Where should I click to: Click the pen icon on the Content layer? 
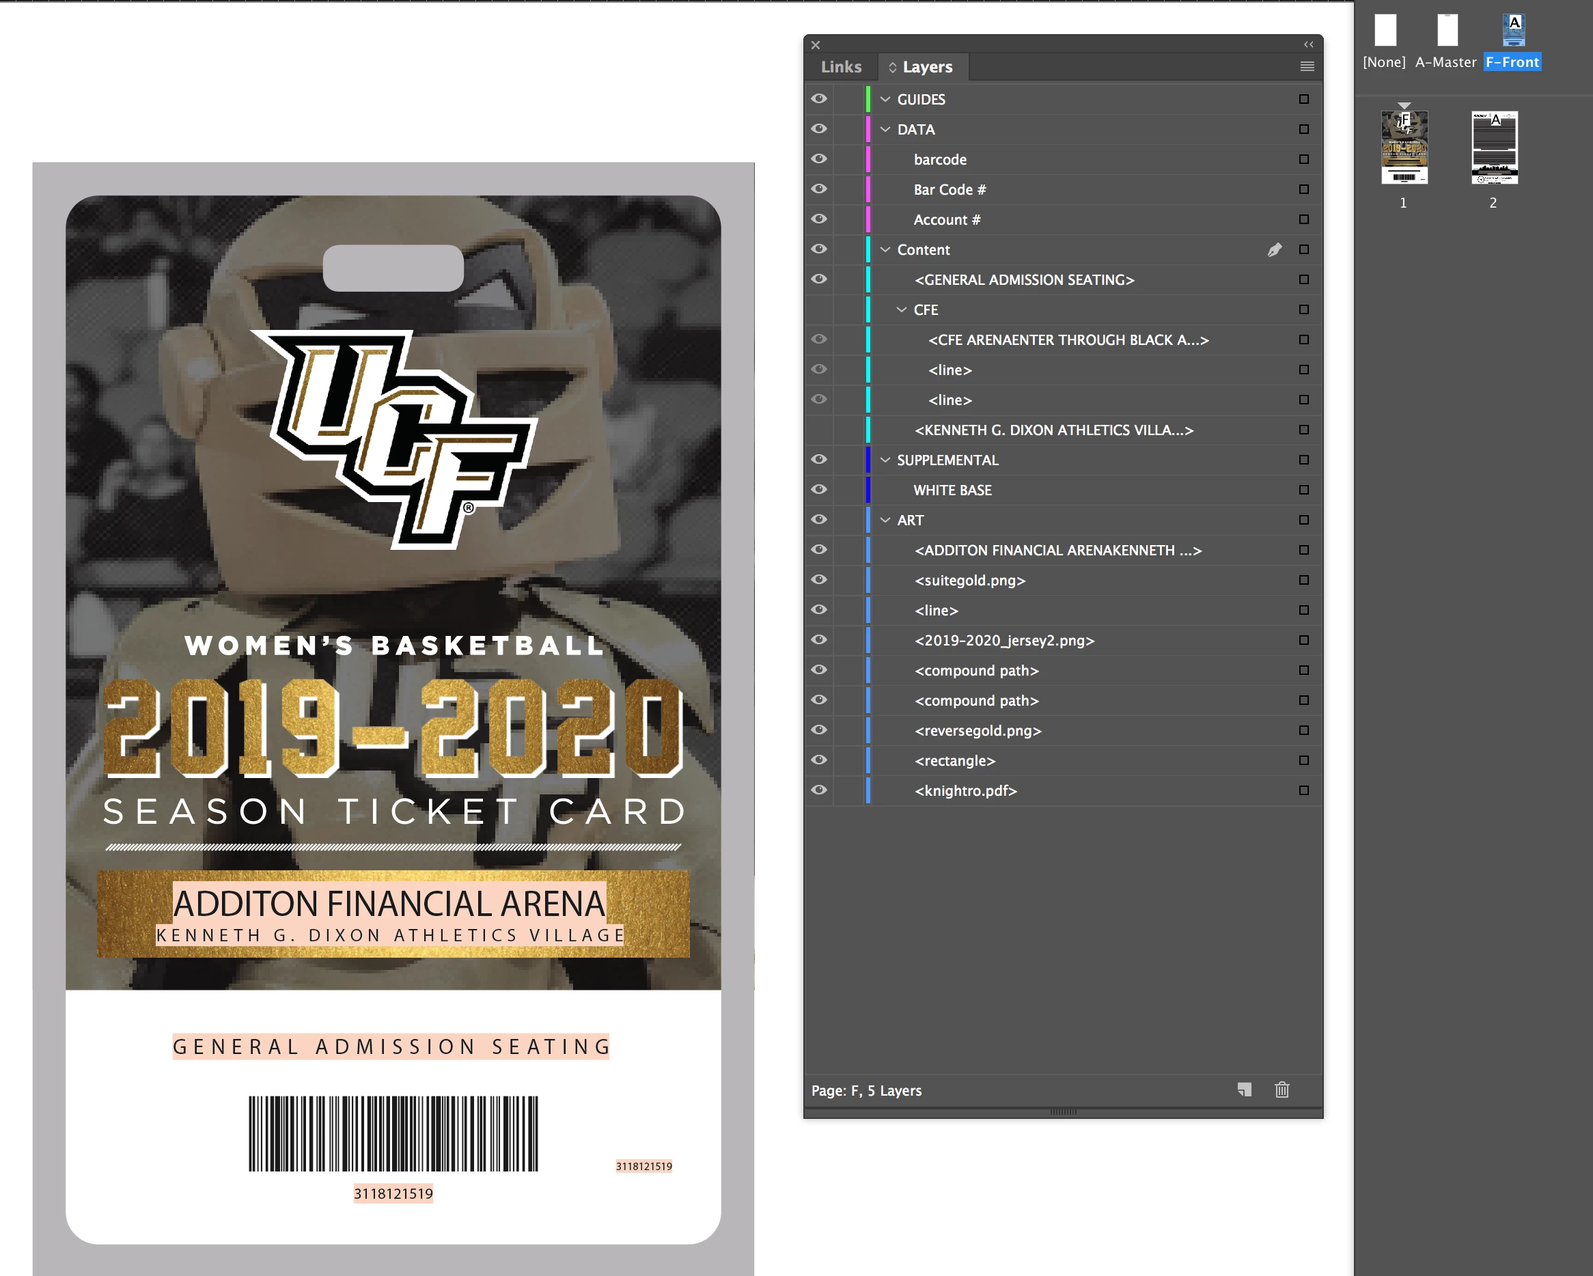pos(1275,250)
